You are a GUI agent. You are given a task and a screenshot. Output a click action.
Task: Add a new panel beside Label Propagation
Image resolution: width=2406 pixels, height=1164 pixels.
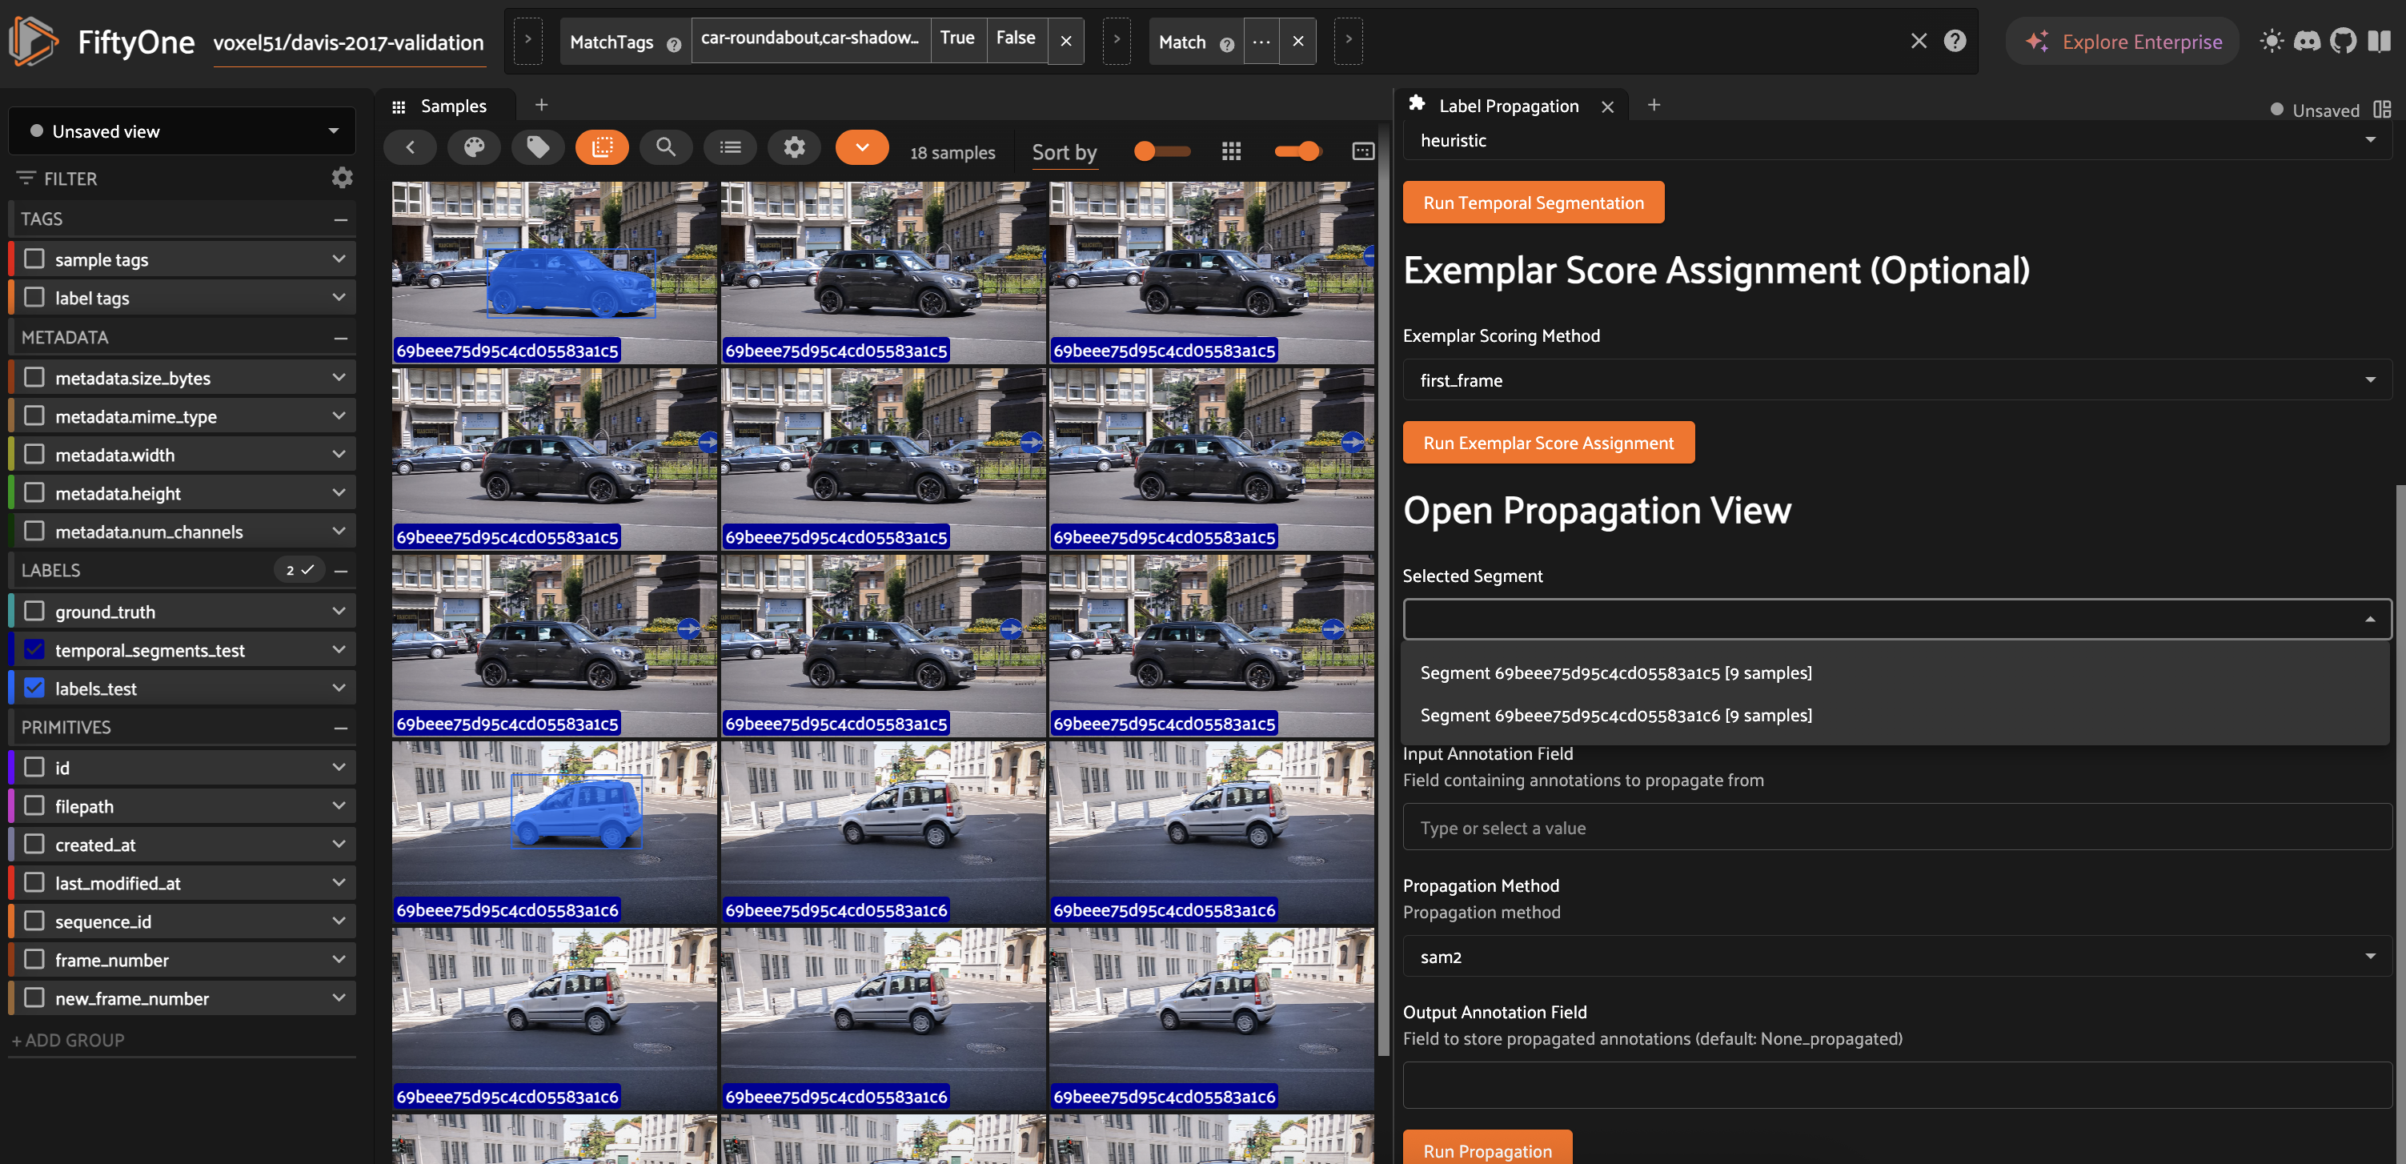(1654, 105)
